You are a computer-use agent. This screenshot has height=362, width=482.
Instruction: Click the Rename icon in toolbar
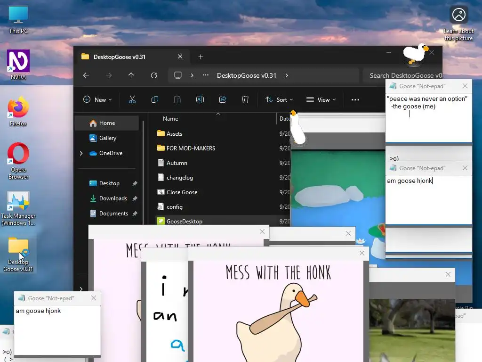pyautogui.click(x=200, y=99)
